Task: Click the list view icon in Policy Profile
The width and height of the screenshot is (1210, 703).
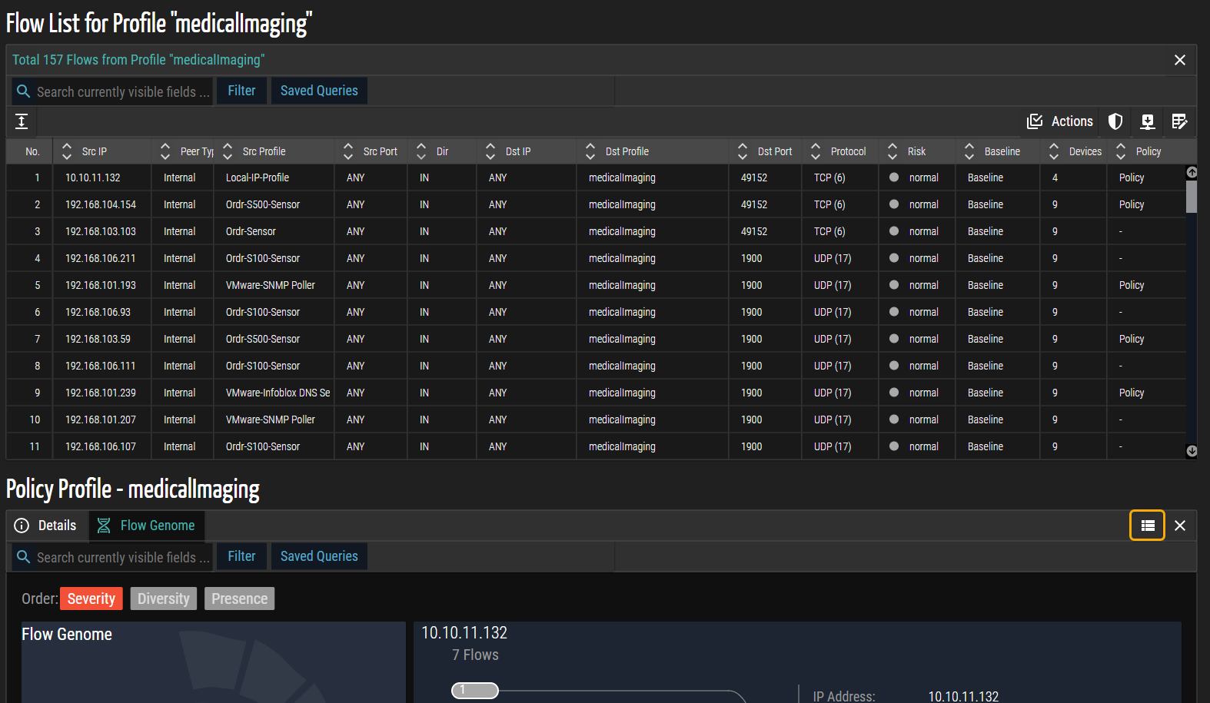Action: coord(1147,526)
